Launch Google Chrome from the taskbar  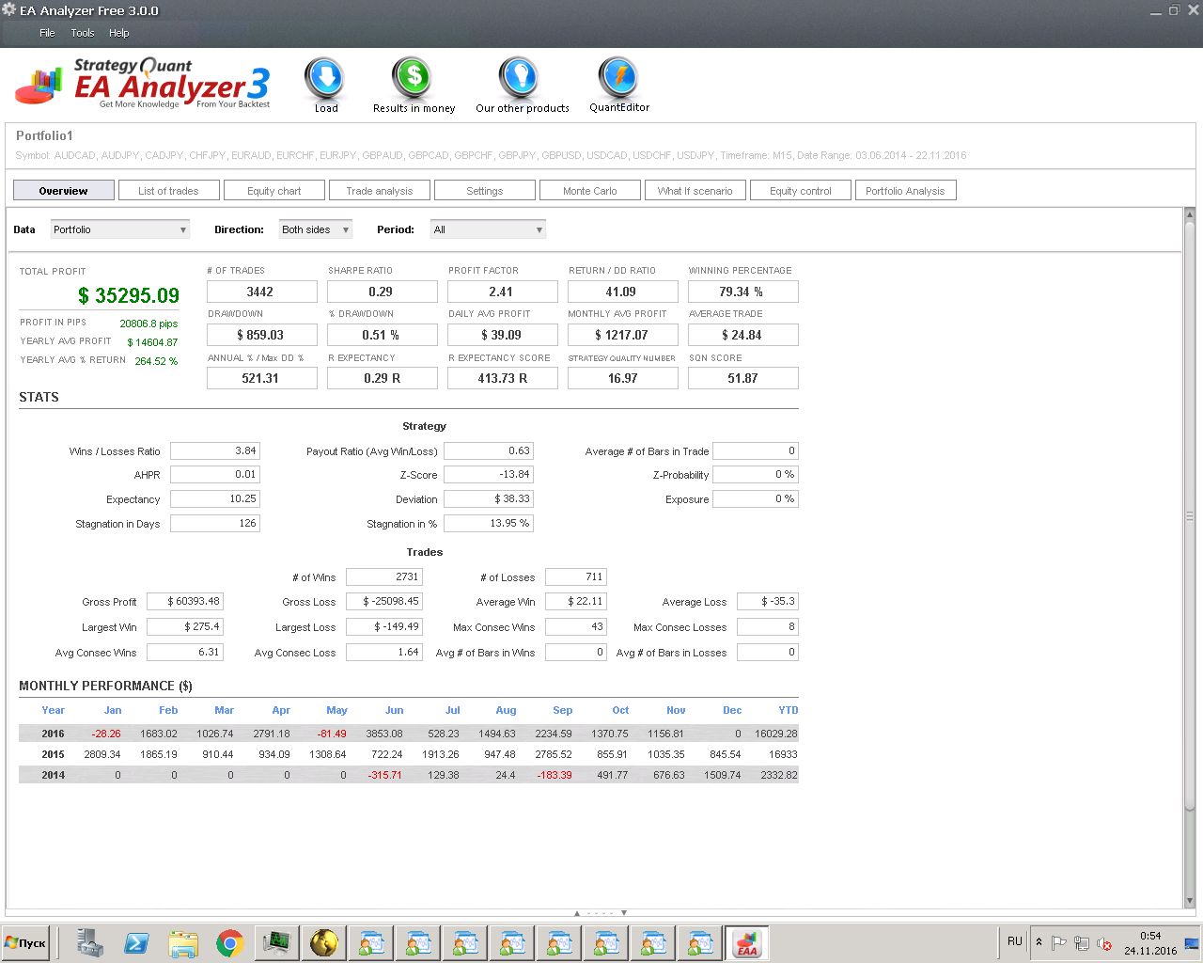coord(230,942)
